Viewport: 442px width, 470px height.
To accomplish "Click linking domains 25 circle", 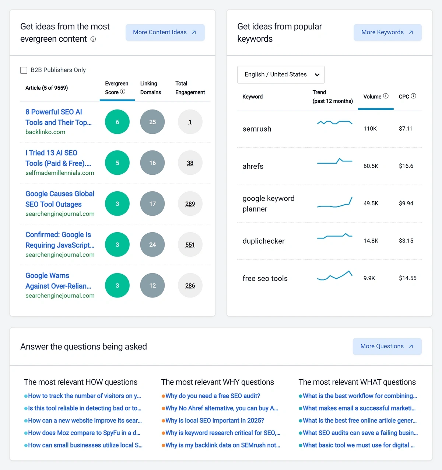I will point(152,122).
